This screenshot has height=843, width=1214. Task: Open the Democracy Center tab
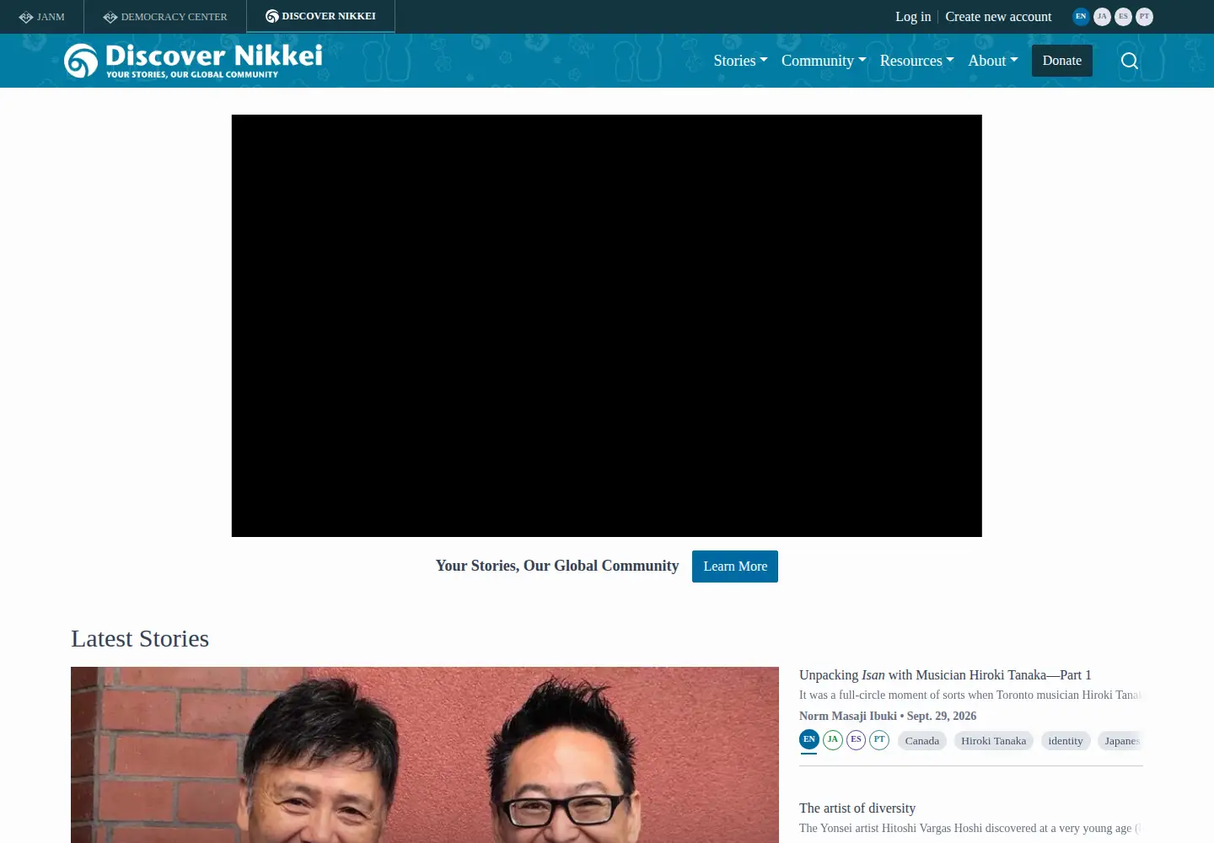pos(165,17)
